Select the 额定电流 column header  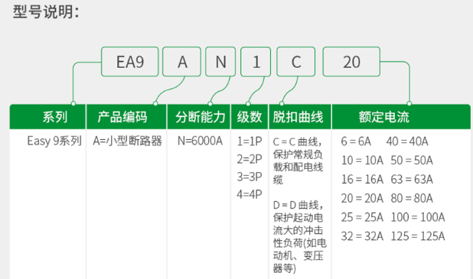click(401, 117)
